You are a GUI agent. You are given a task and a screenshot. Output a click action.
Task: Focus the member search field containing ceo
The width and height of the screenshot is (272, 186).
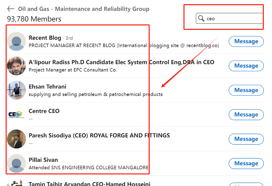click(x=230, y=19)
